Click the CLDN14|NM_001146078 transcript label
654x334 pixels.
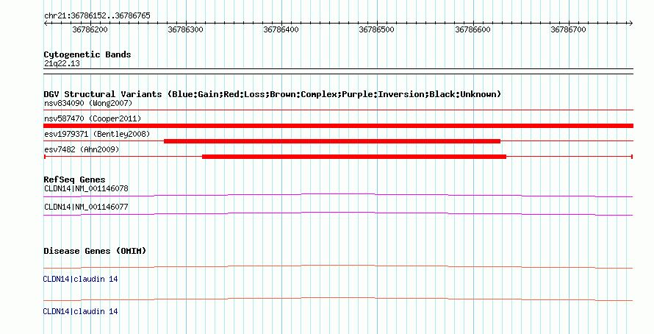pyautogui.click(x=86, y=189)
